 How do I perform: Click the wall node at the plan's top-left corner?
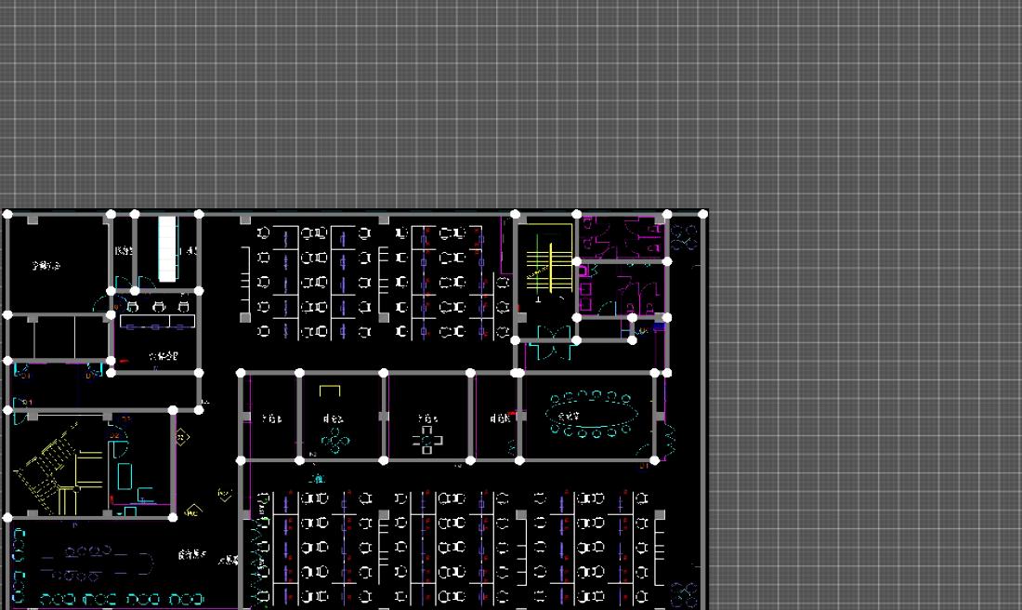[7, 215]
